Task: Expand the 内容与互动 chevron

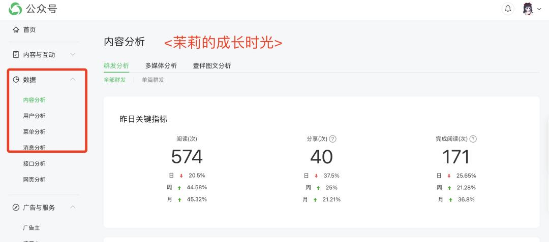Action: [x=73, y=54]
